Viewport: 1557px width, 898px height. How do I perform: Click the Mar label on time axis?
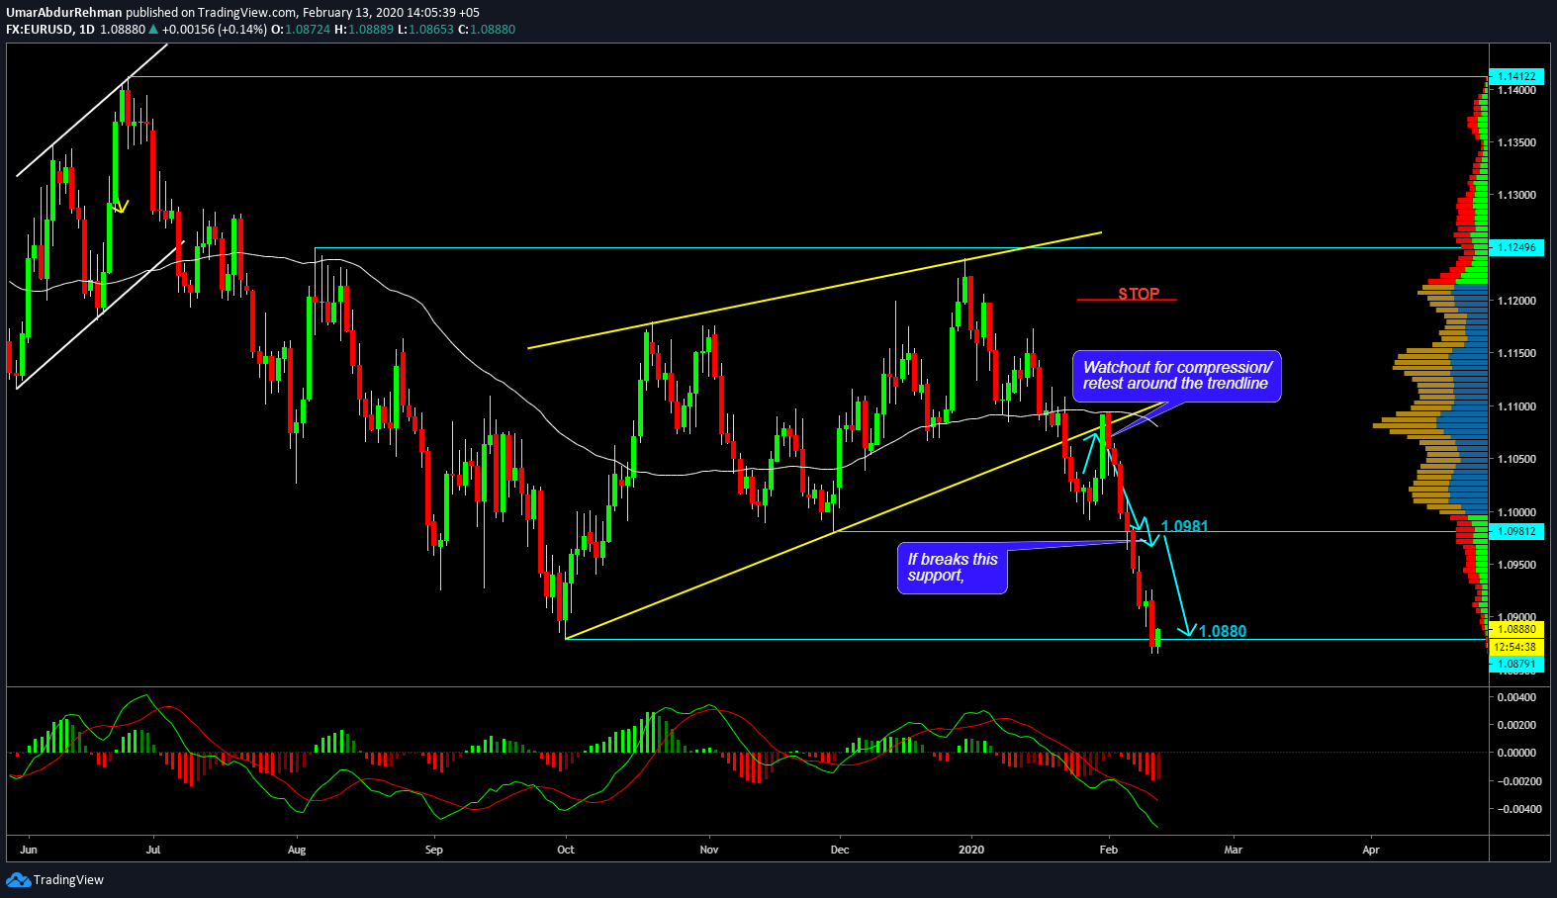[x=1234, y=850]
